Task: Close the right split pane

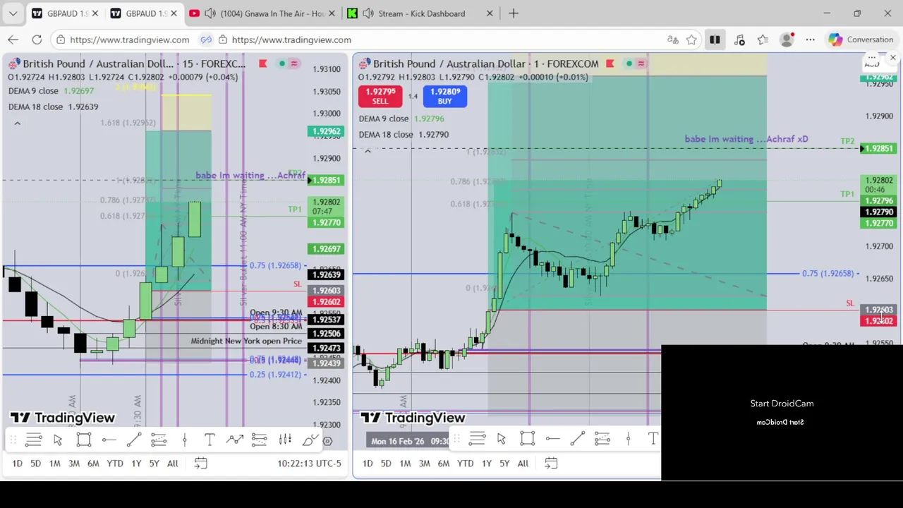Action: pos(893,58)
